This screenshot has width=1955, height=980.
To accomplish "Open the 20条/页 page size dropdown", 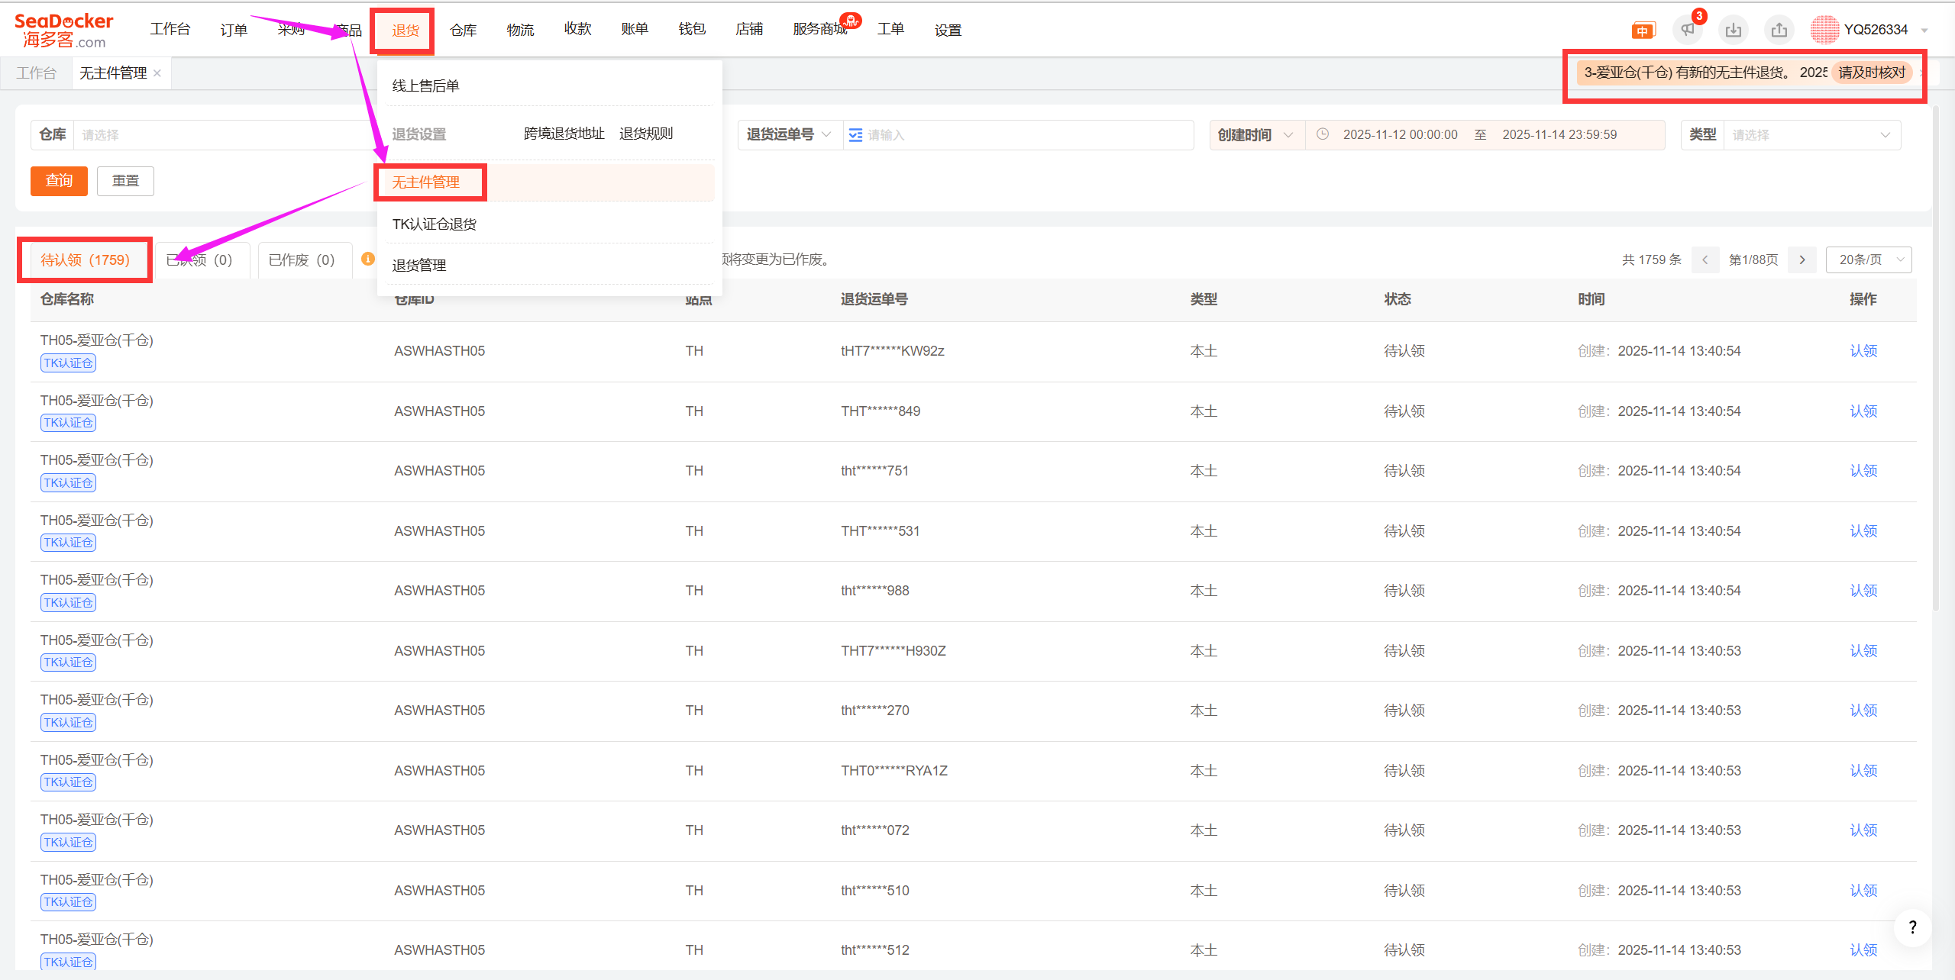I will tap(1868, 260).
